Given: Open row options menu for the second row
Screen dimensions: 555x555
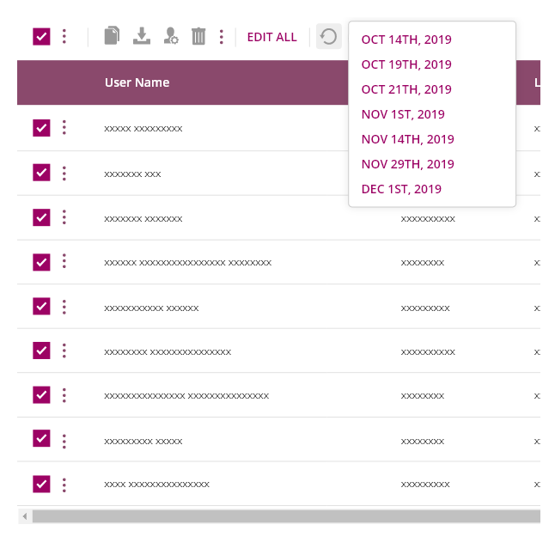Looking at the screenshot, I should 64,174.
